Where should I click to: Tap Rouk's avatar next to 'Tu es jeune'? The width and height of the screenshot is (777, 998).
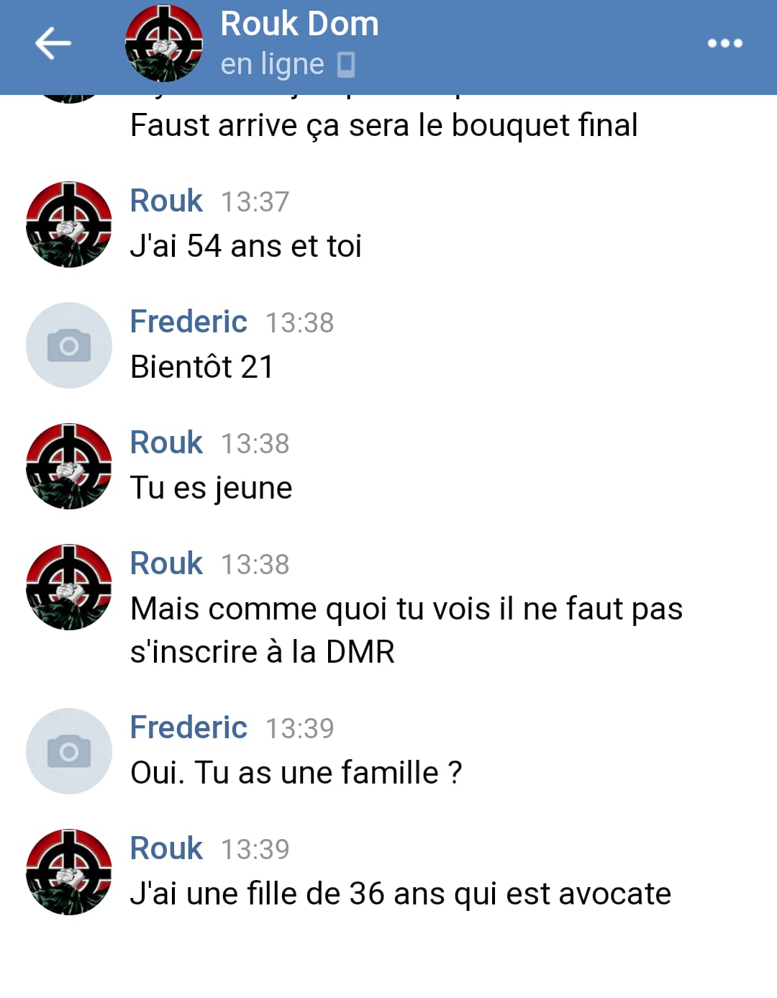coord(69,466)
